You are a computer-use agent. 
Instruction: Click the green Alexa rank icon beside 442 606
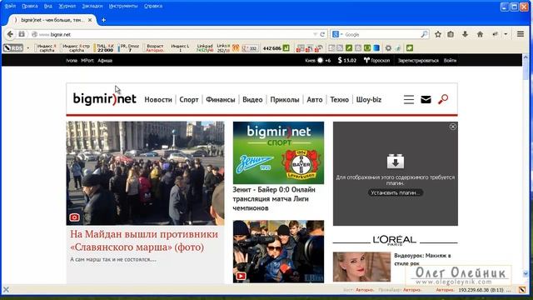tap(286, 48)
